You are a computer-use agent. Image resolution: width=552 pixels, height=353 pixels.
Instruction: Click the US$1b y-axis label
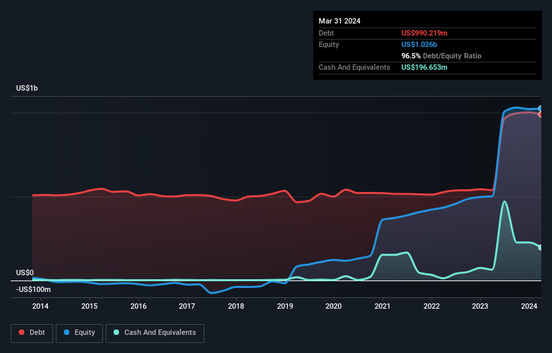click(x=27, y=88)
